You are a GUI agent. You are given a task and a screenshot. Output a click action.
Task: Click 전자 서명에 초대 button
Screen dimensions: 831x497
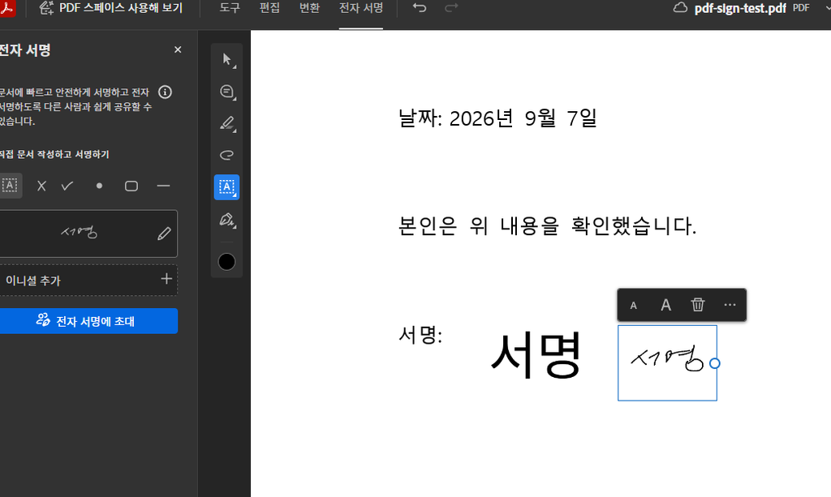click(x=88, y=321)
